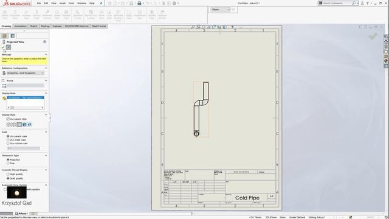The width and height of the screenshot is (389, 219).
Task: Select the Use sheet scale radio button
Action: pyautogui.click(x=8, y=140)
